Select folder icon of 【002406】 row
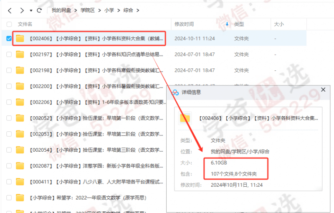Image resolution: width=334 pixels, height=213 pixels. (20, 38)
